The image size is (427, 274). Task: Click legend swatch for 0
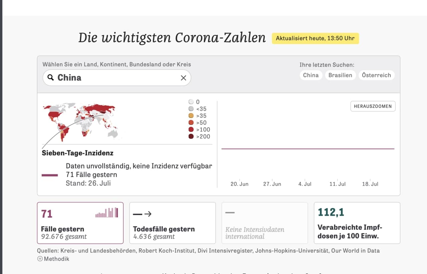[x=191, y=102]
